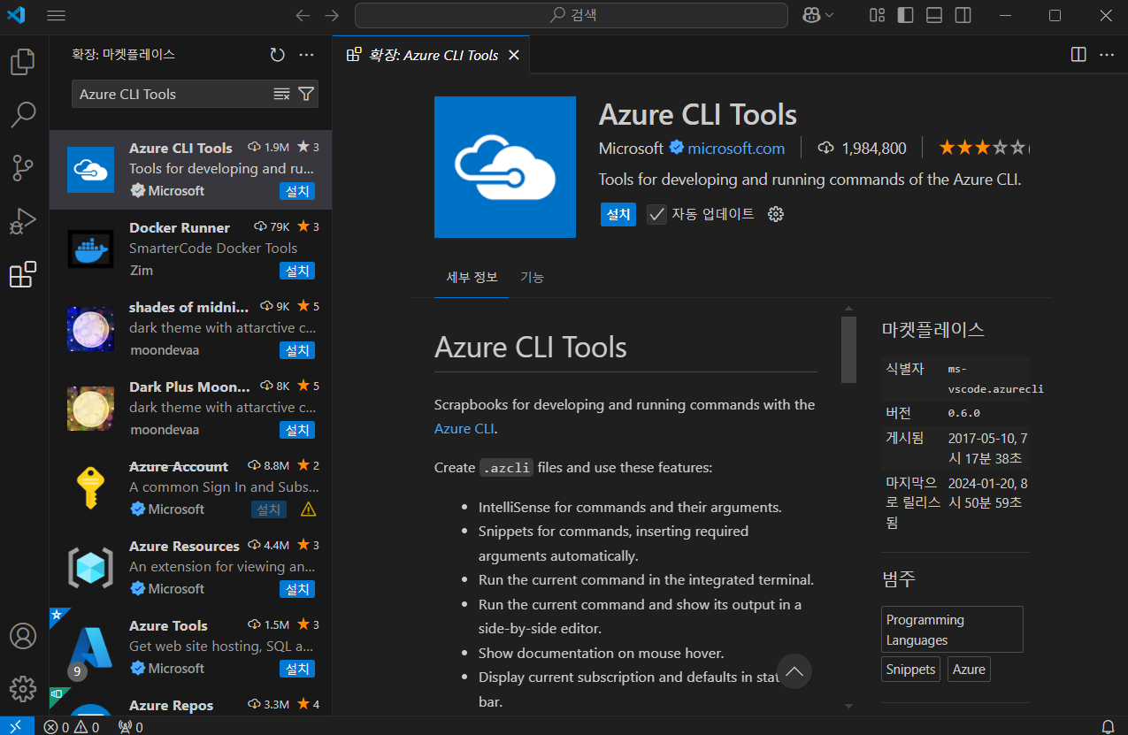Viewport: 1128px width, 735px height.
Task: Install Azure Resources extension
Action: (297, 589)
